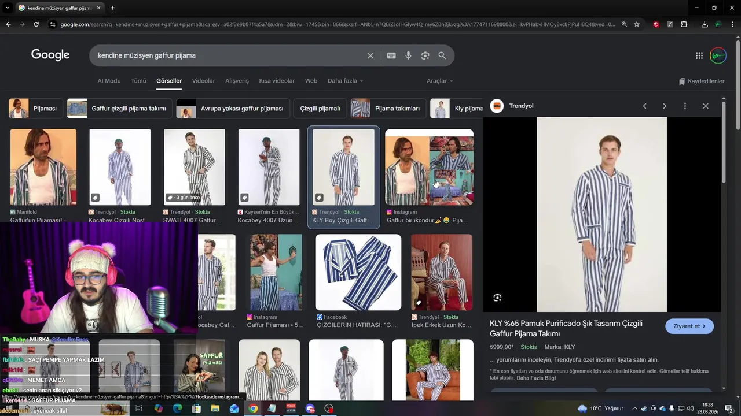Open File Explorer from the taskbar
The image size is (741, 416).
coord(215,408)
